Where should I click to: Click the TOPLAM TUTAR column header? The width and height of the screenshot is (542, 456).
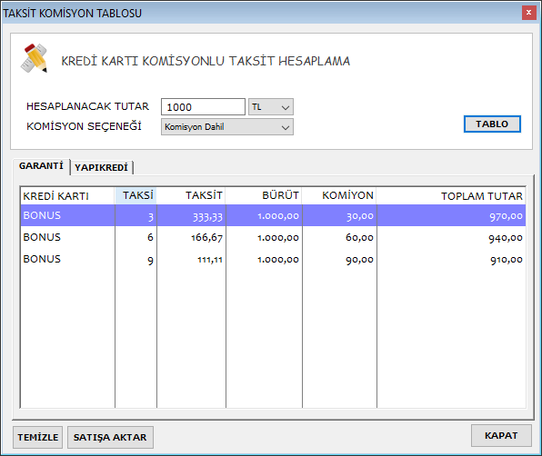[x=451, y=195]
